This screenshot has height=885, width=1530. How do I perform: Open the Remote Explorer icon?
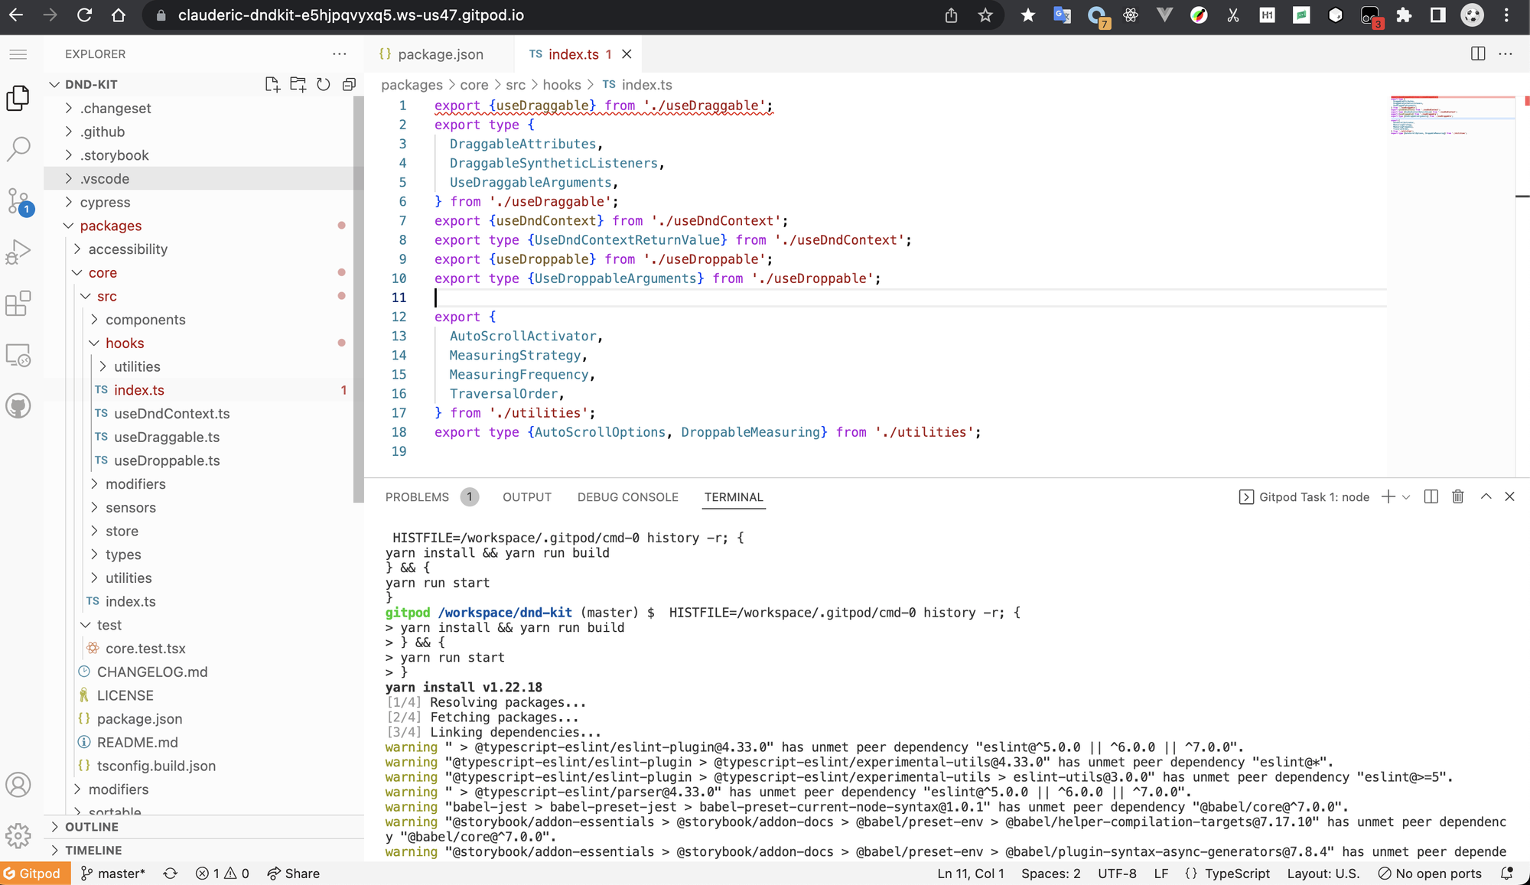pyautogui.click(x=18, y=355)
